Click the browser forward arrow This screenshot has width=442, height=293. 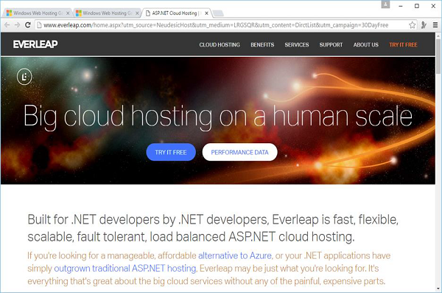[x=17, y=25]
